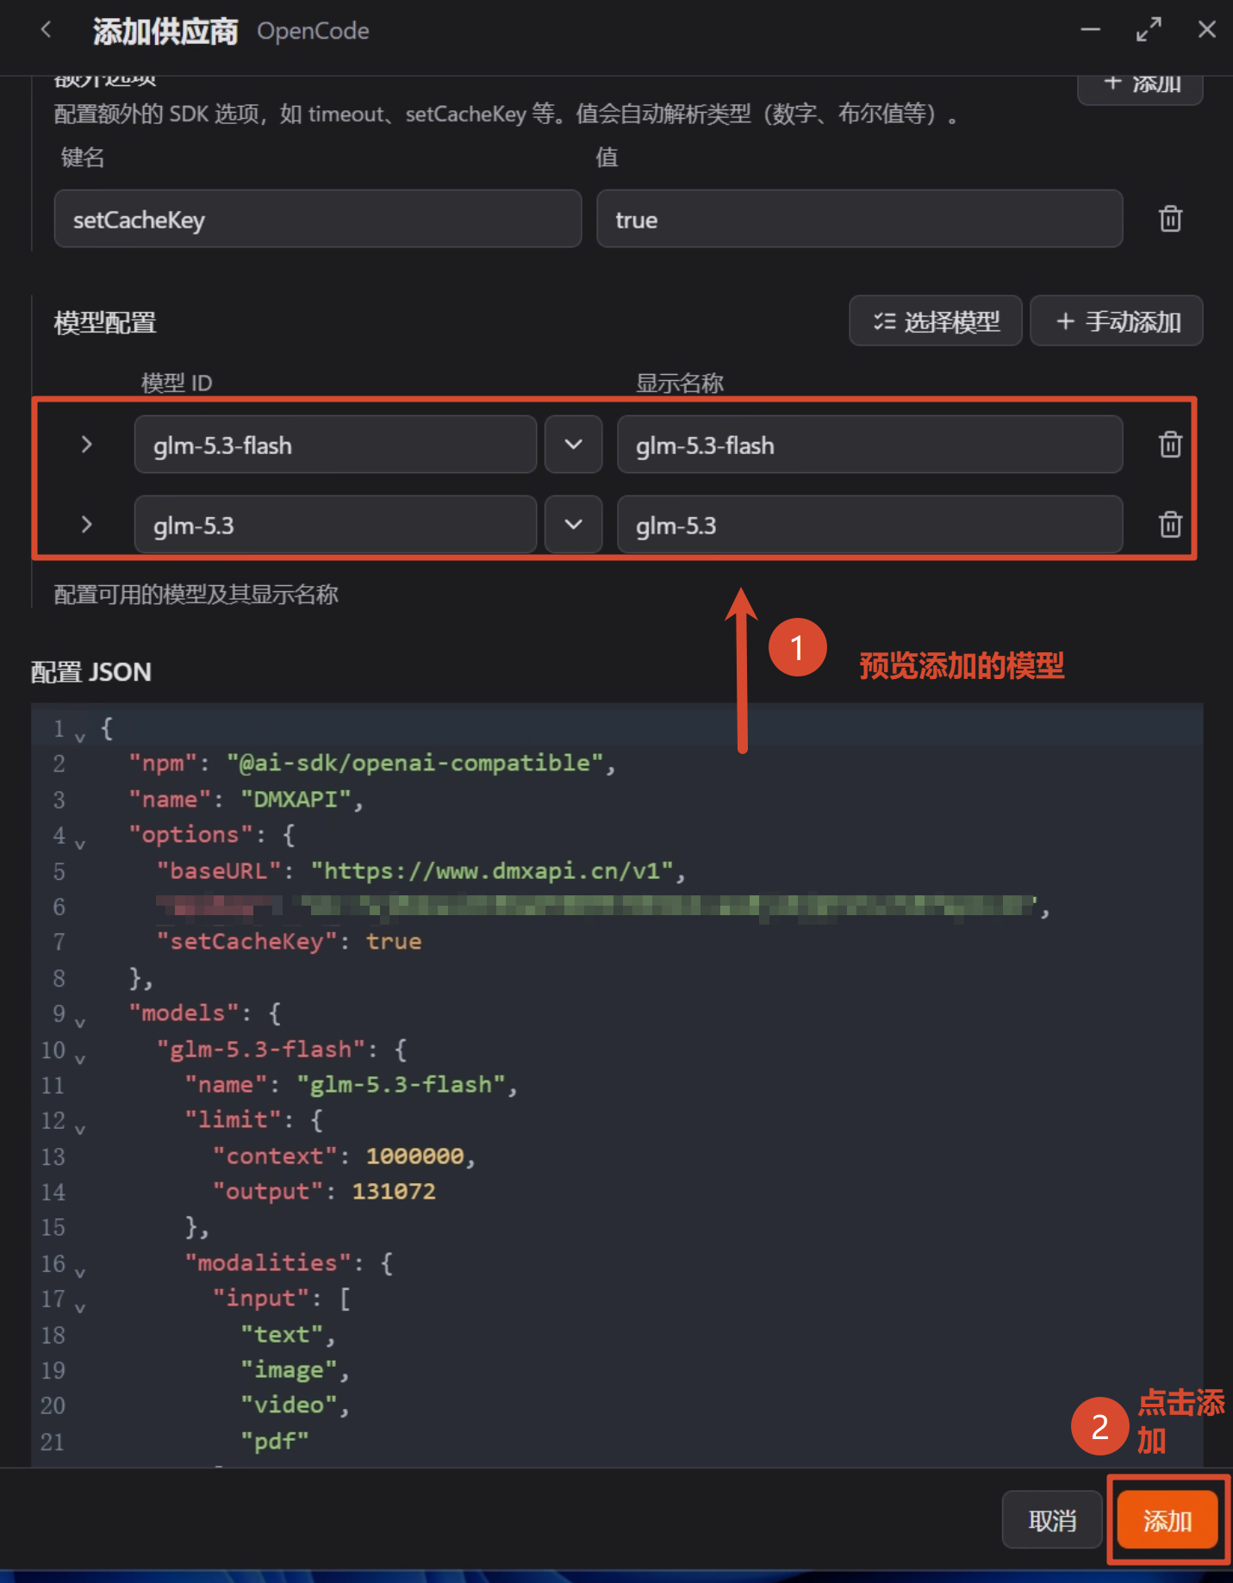This screenshot has height=1583, width=1233.
Task: Click the "setCacheKey": true line in the JSON
Action: click(290, 941)
